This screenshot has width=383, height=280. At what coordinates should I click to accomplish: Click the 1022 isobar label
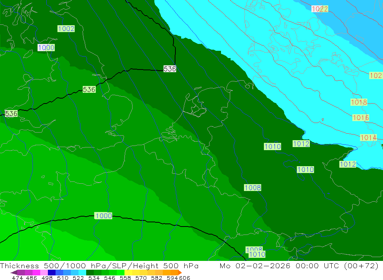click(x=320, y=9)
